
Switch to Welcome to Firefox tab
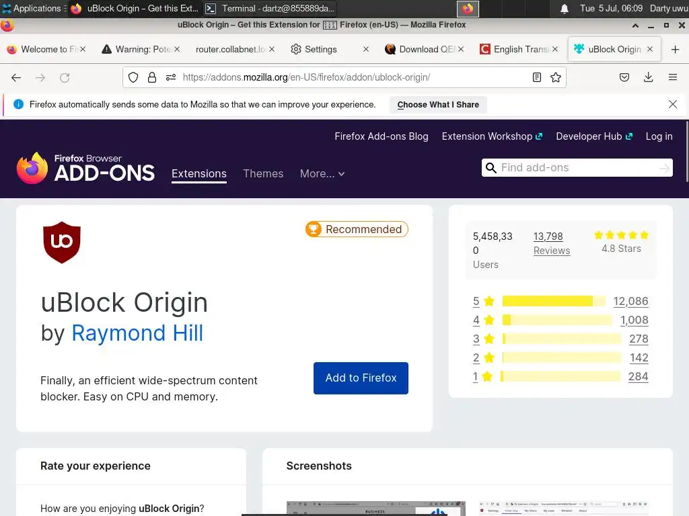(x=44, y=49)
